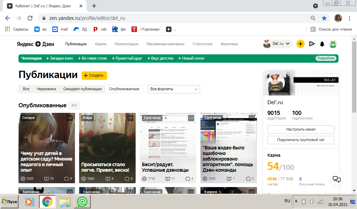Open new browser tab with plus
Screen dimensions: 357x209
point(94,6)
